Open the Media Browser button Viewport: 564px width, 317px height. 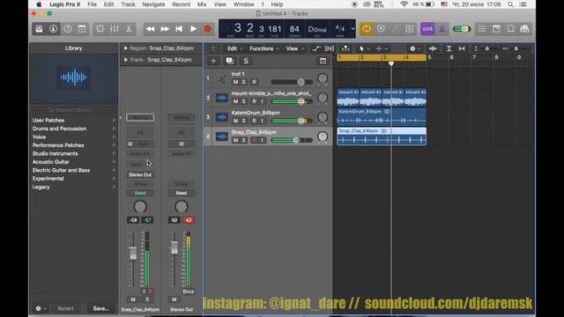point(525,29)
